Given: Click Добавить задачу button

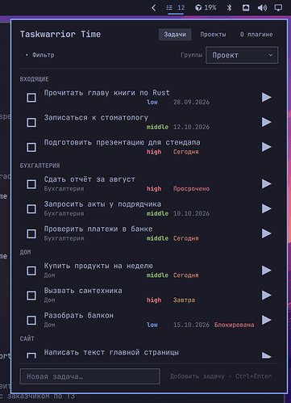Looking at the screenshot, I should tap(221, 376).
